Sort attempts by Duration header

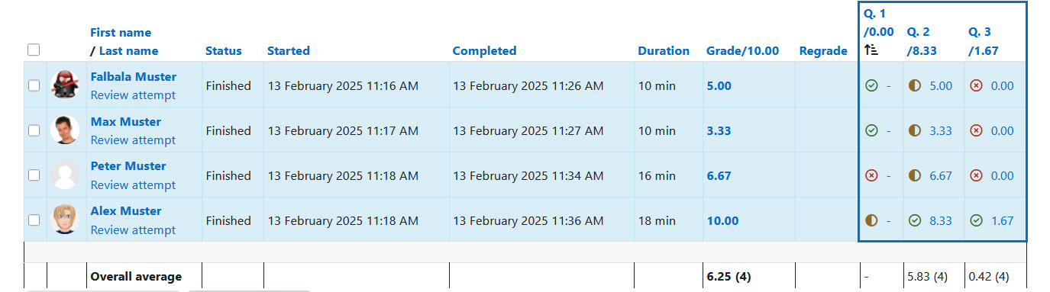coord(664,51)
